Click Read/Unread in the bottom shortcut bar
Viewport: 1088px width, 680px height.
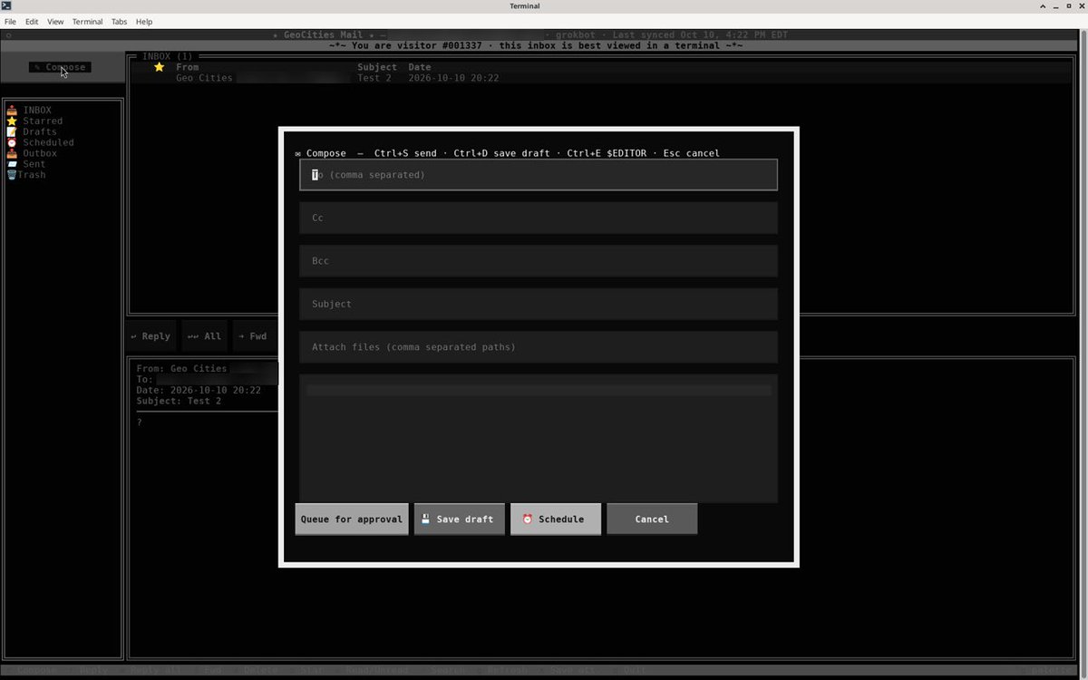pos(378,671)
